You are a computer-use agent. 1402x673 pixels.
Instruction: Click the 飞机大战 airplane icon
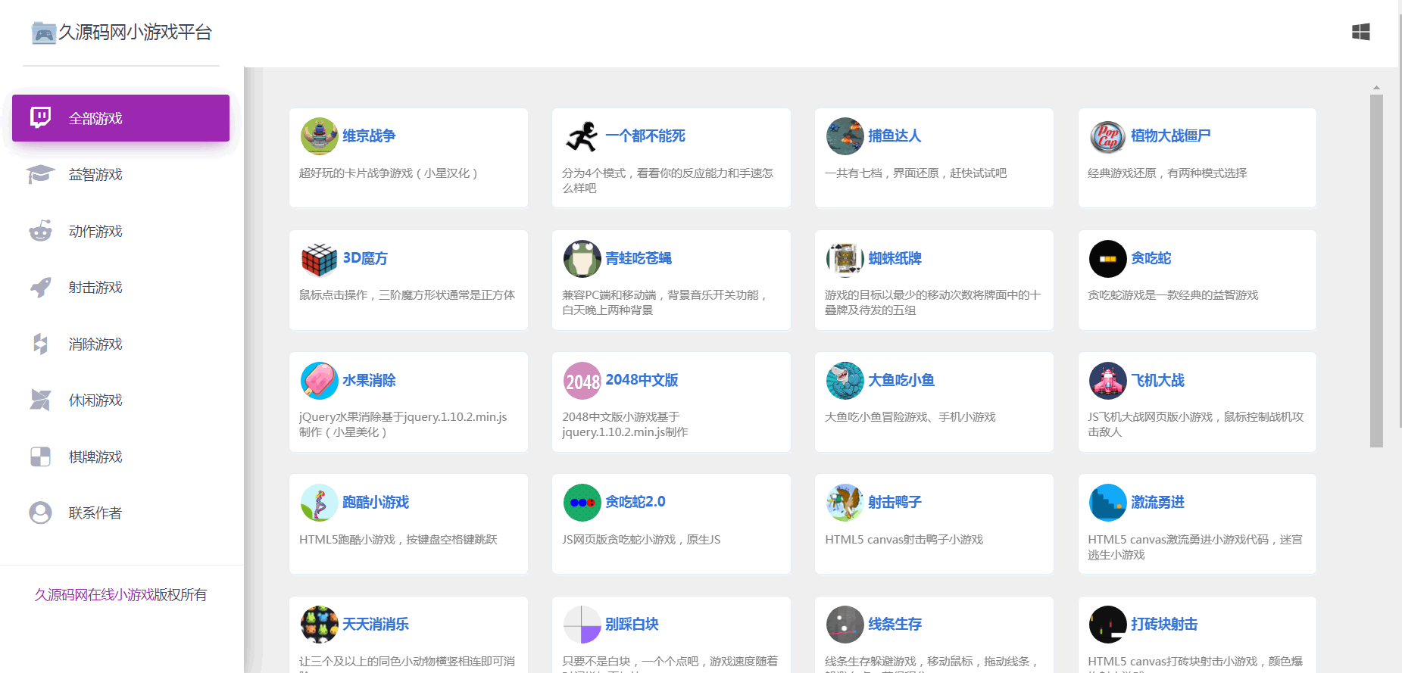(1107, 381)
